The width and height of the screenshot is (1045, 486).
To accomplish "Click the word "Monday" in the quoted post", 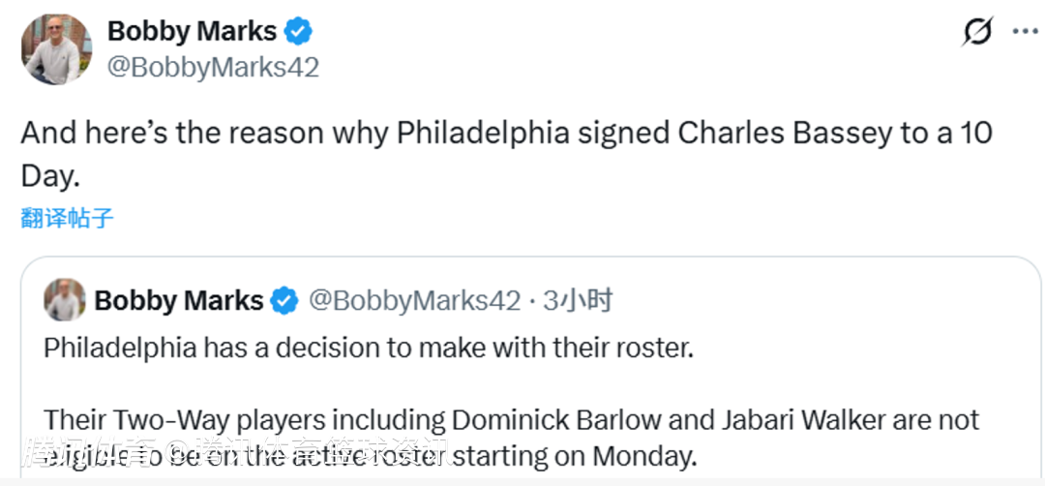I will 642,454.
